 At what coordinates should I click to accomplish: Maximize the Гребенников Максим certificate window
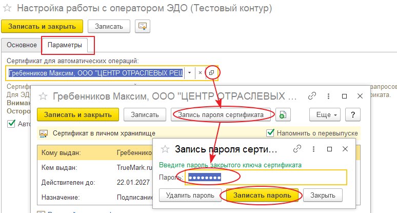click(x=344, y=96)
